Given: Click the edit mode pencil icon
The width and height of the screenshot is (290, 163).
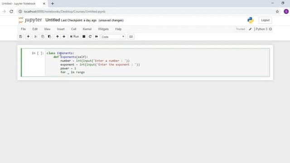Looking at the screenshot, I should pyautogui.click(x=250, y=29).
